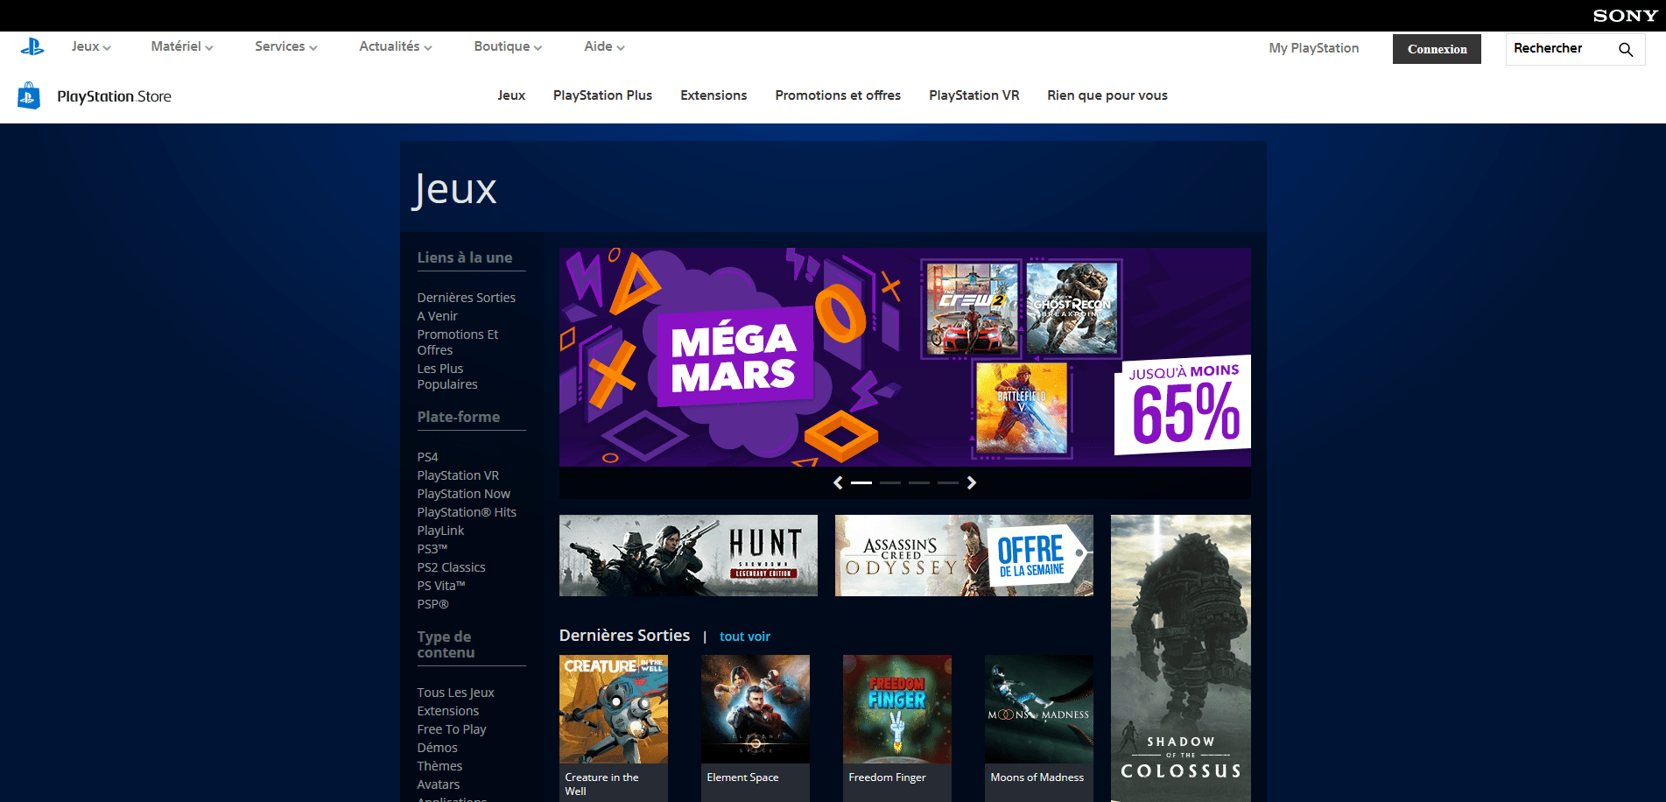1666x802 pixels.
Task: Filter by PS3™ platform
Action: (432, 549)
